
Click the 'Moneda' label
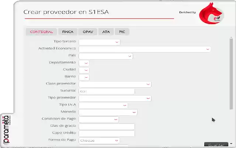[x=68, y=112]
